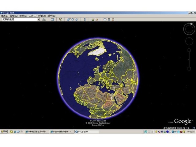Click the view in Google Maps icon
Image resolution: width=196 pixels, height=147 pixels.
point(113,19)
